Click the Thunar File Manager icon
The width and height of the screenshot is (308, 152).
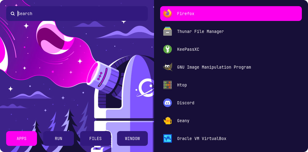tap(168, 31)
